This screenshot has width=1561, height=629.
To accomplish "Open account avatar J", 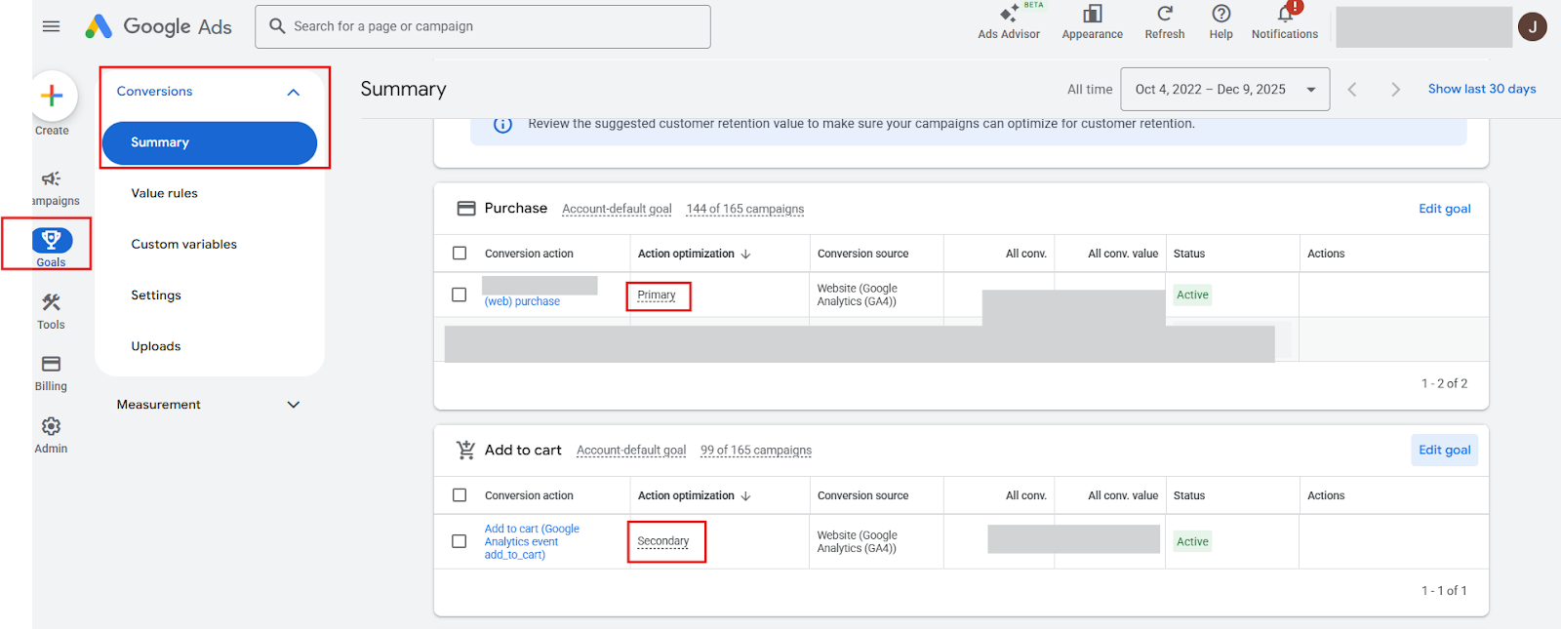I will (x=1532, y=27).
